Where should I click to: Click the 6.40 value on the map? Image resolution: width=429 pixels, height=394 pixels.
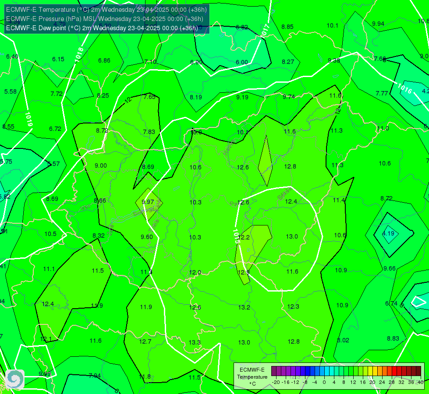pos(12,56)
